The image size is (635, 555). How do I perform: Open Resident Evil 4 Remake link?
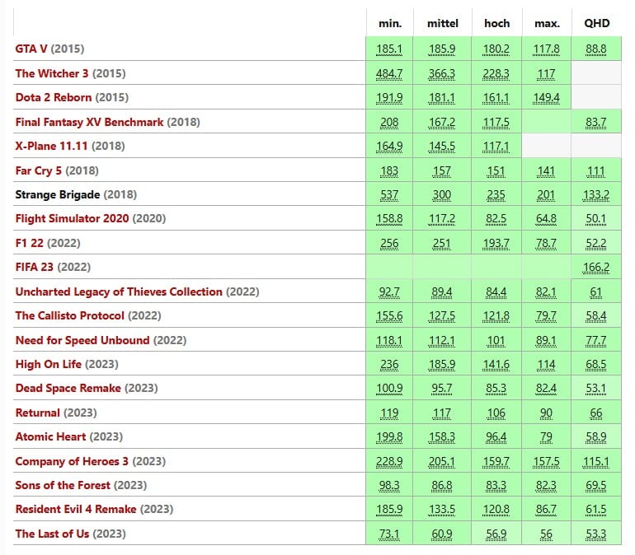pos(76,509)
